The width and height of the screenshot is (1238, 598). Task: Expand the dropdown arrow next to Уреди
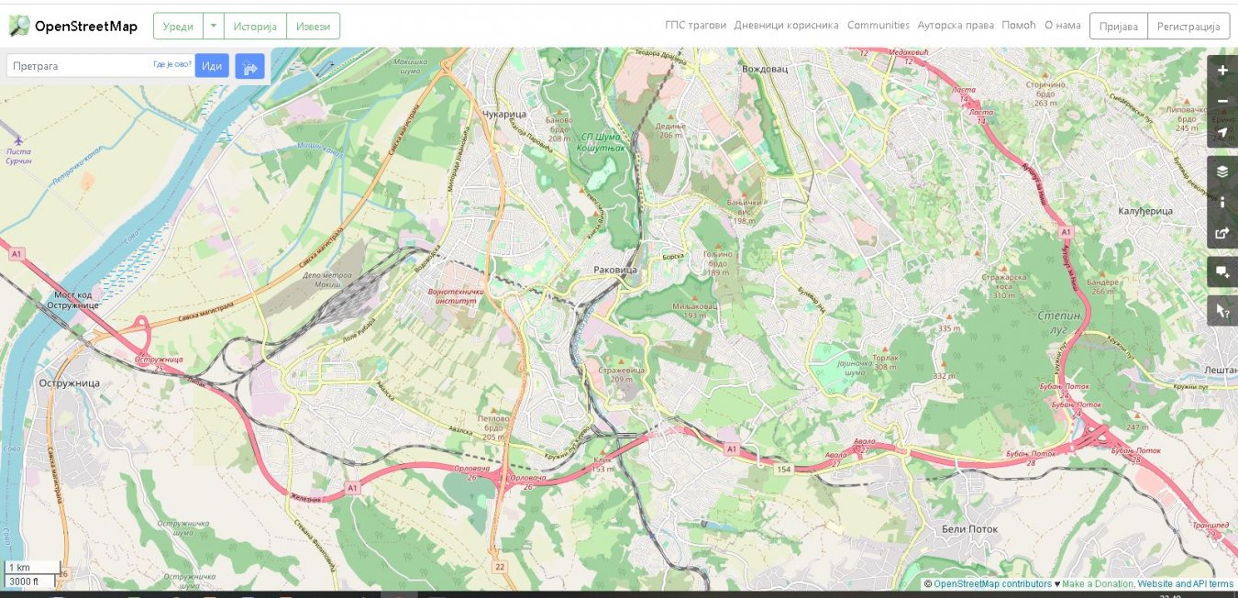[x=214, y=27]
